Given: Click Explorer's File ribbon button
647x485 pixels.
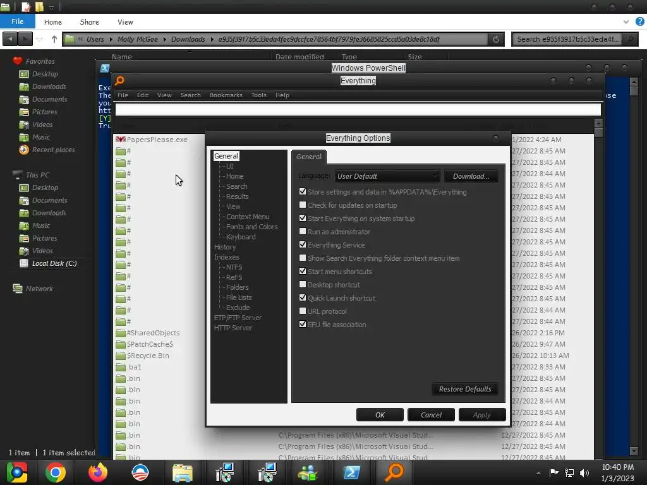Looking at the screenshot, I should click(x=17, y=21).
